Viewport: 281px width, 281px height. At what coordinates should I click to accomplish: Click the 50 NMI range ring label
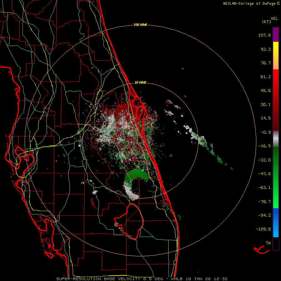click(140, 83)
